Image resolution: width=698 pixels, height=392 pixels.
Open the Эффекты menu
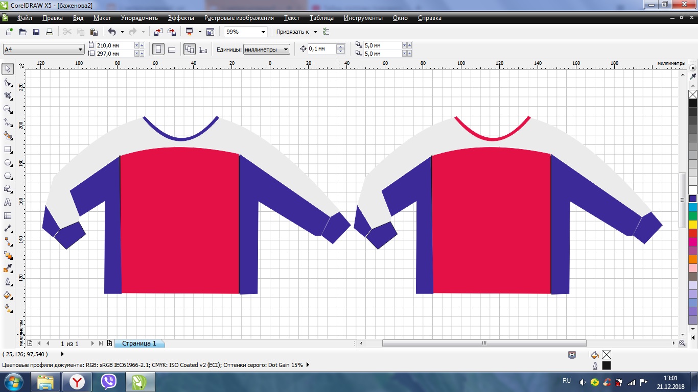pyautogui.click(x=181, y=18)
